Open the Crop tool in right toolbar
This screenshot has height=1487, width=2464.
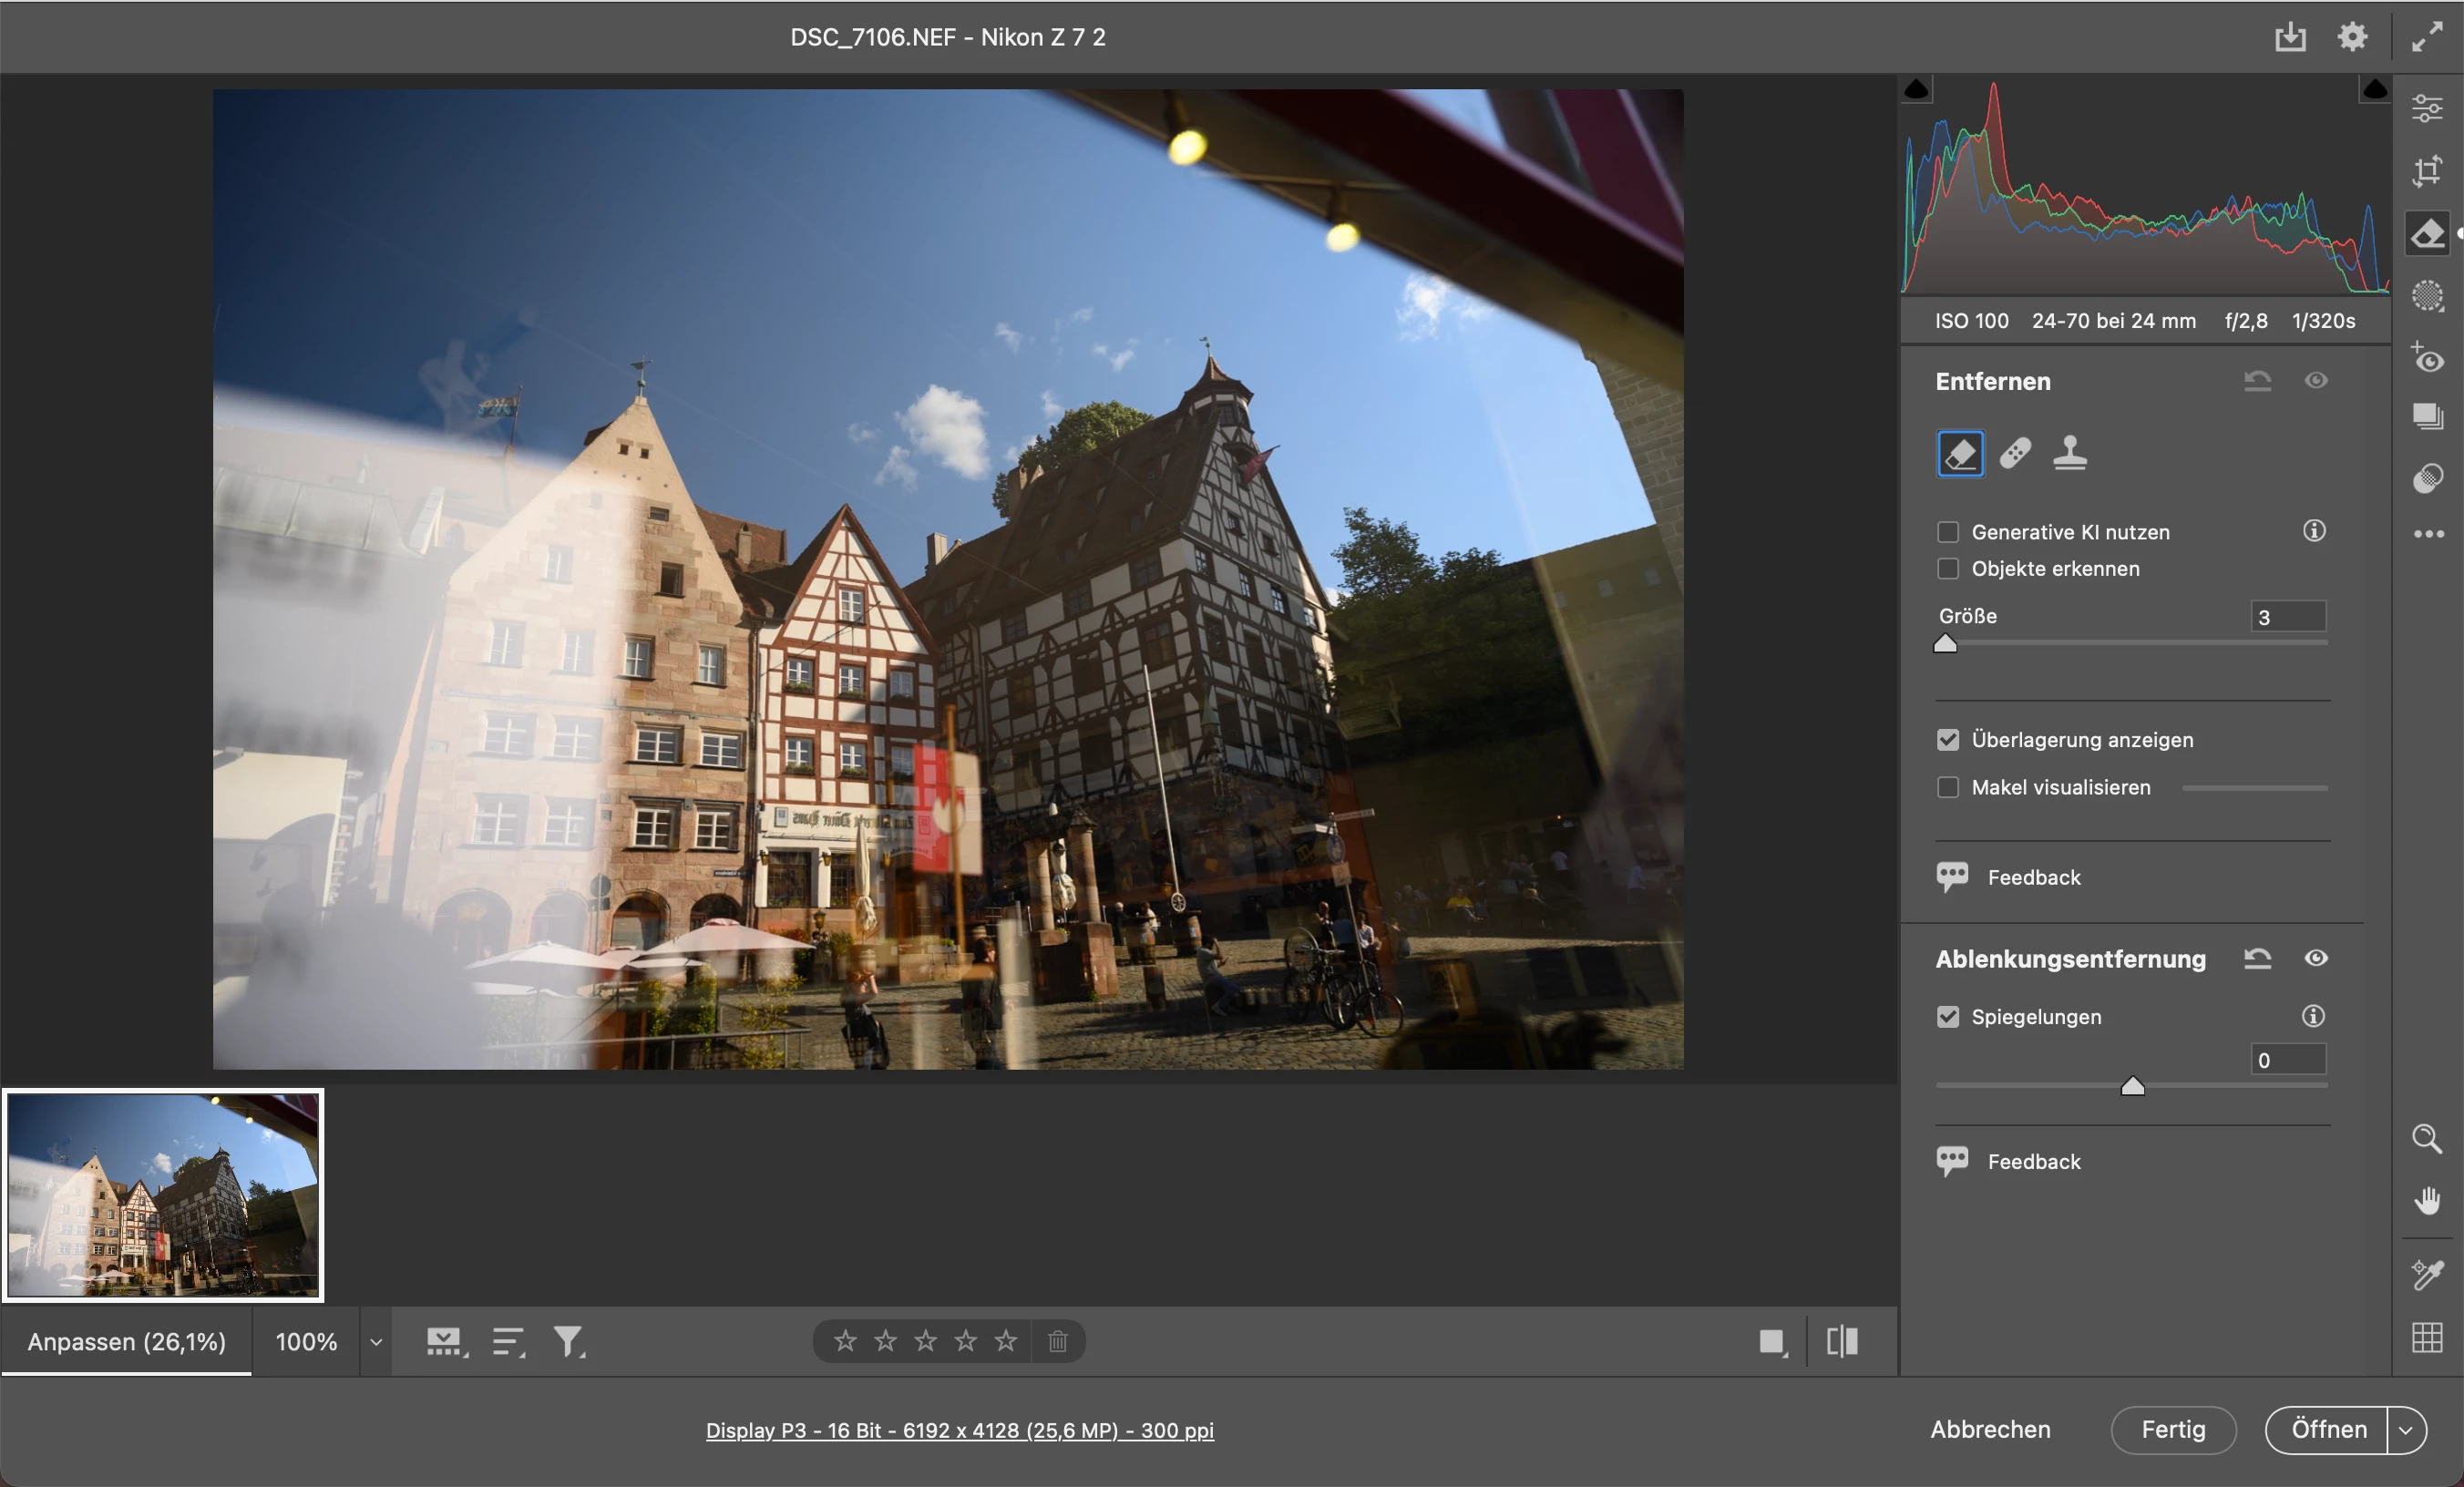tap(2427, 171)
